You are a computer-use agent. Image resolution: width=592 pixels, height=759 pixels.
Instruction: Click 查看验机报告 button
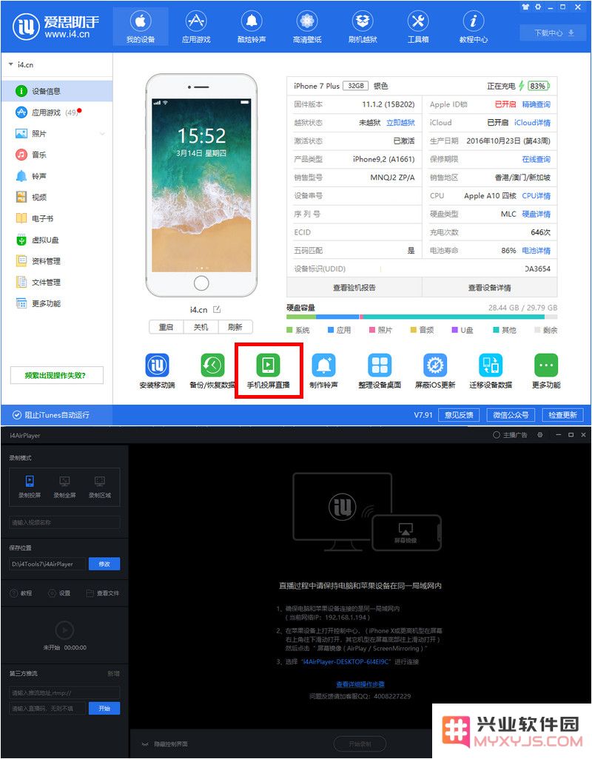pyautogui.click(x=354, y=288)
